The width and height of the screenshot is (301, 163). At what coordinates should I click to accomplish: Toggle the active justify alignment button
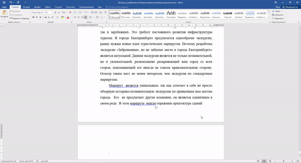click(x=85, y=17)
